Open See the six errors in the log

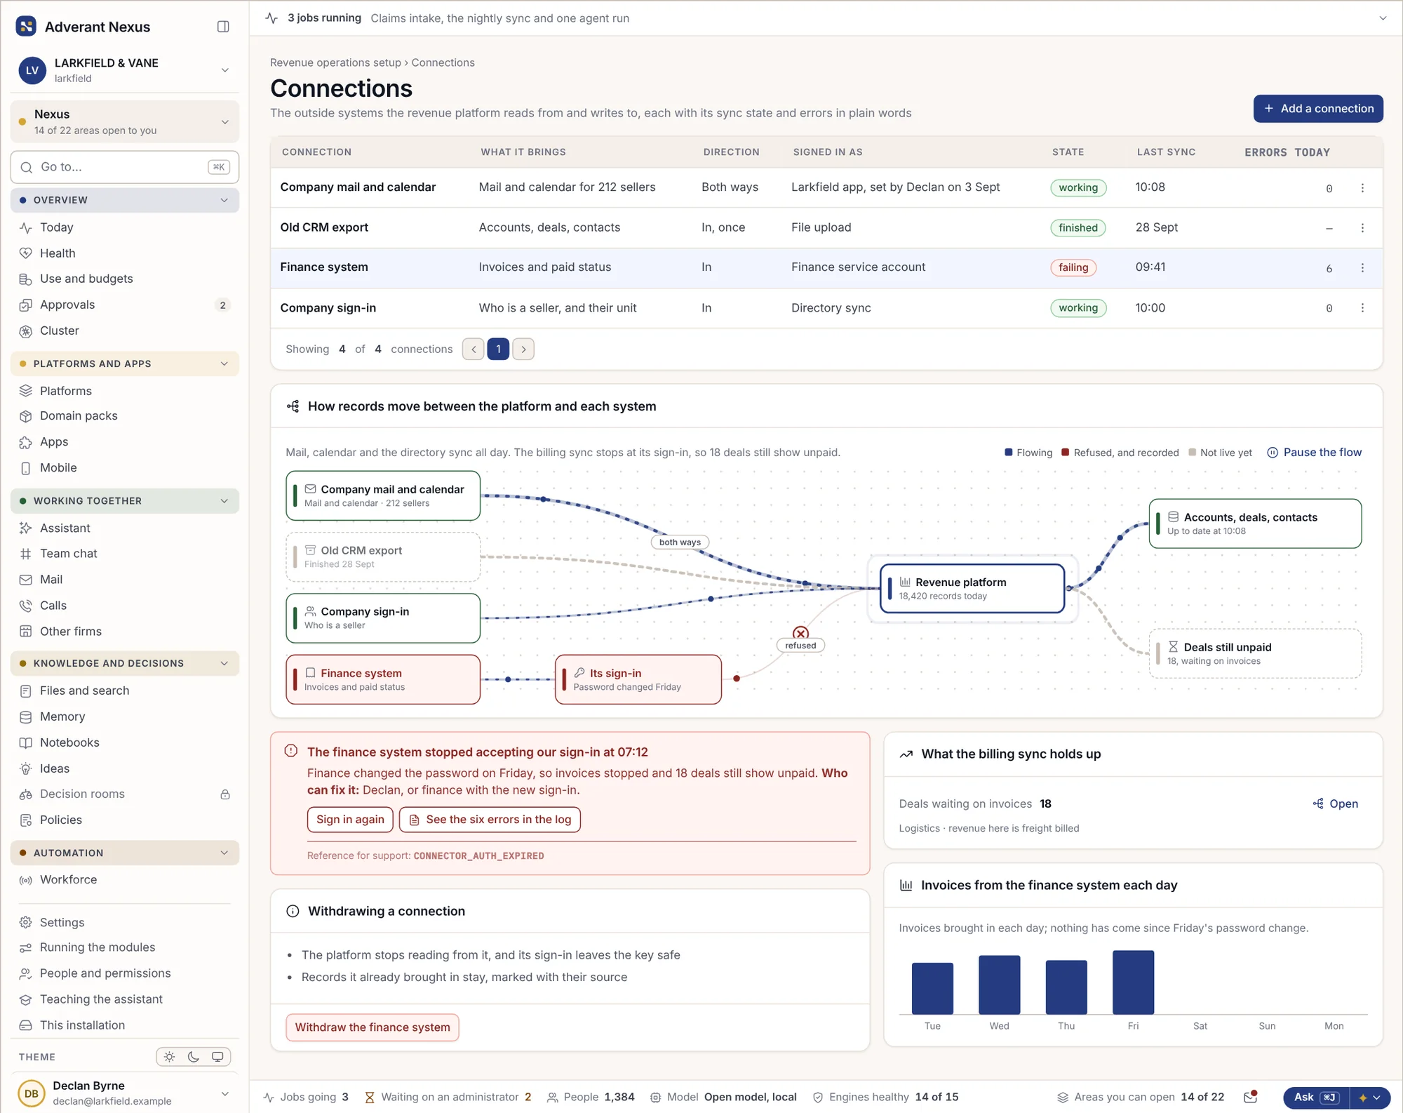pyautogui.click(x=490, y=820)
